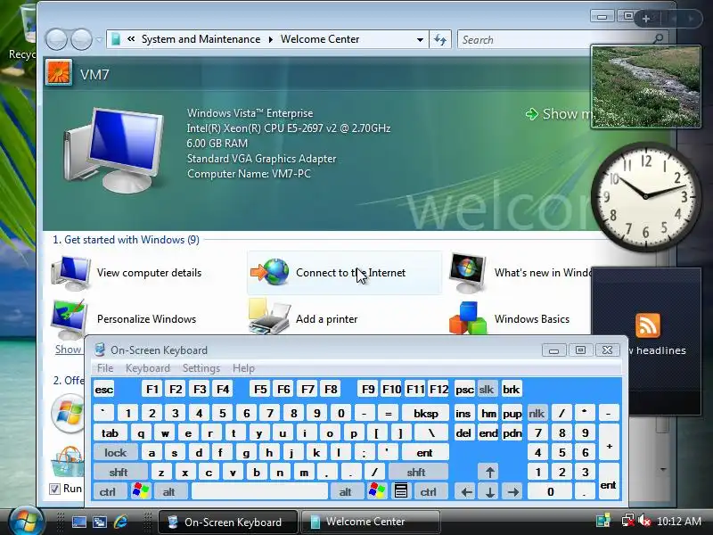This screenshot has height=535, width=713.
Task: Open Connect to the Internet globe icon
Action: tap(270, 272)
